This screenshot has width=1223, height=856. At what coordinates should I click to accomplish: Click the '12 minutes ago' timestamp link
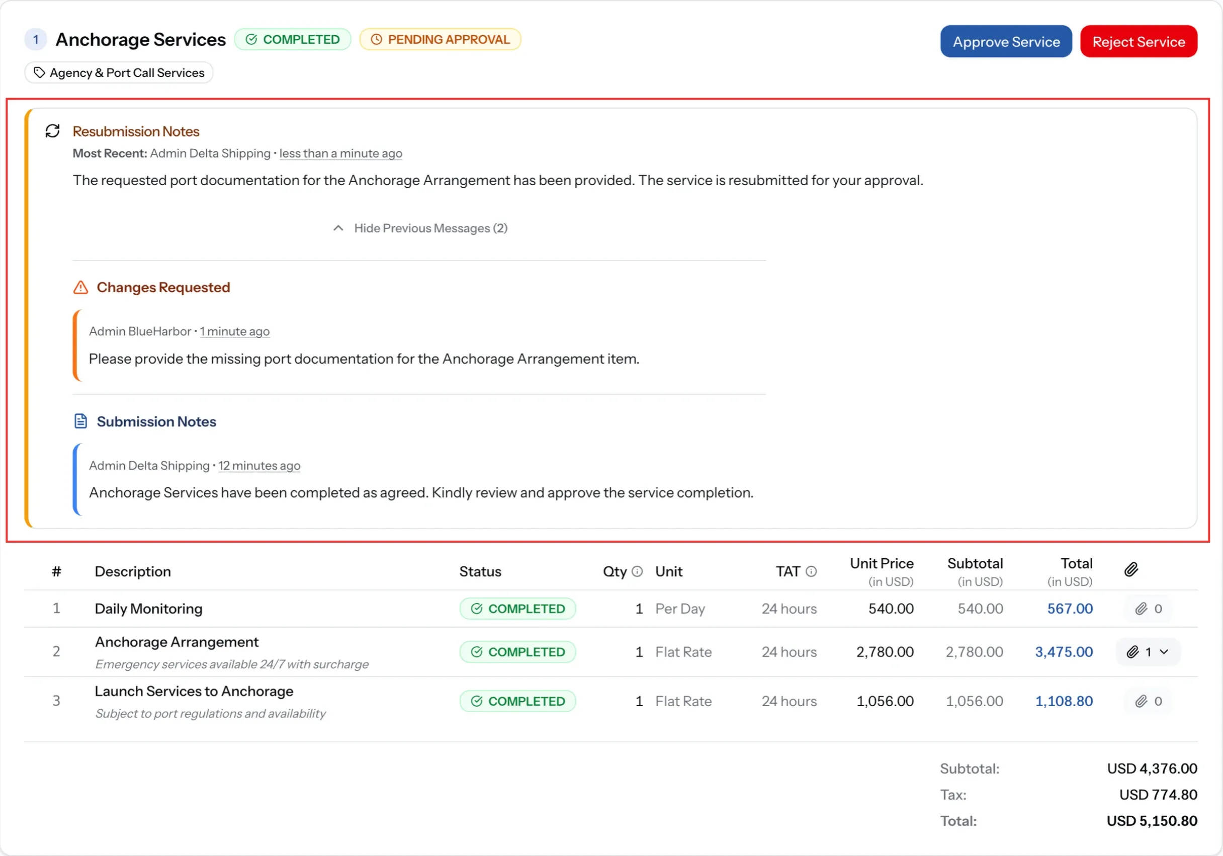click(x=259, y=466)
